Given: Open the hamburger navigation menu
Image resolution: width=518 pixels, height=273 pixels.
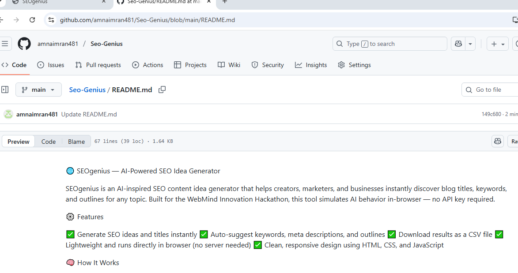Looking at the screenshot, I should point(5,44).
